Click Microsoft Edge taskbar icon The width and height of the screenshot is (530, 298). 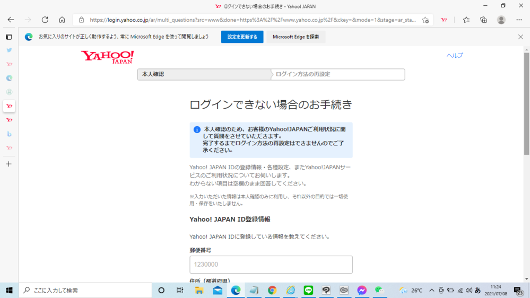coord(236,290)
